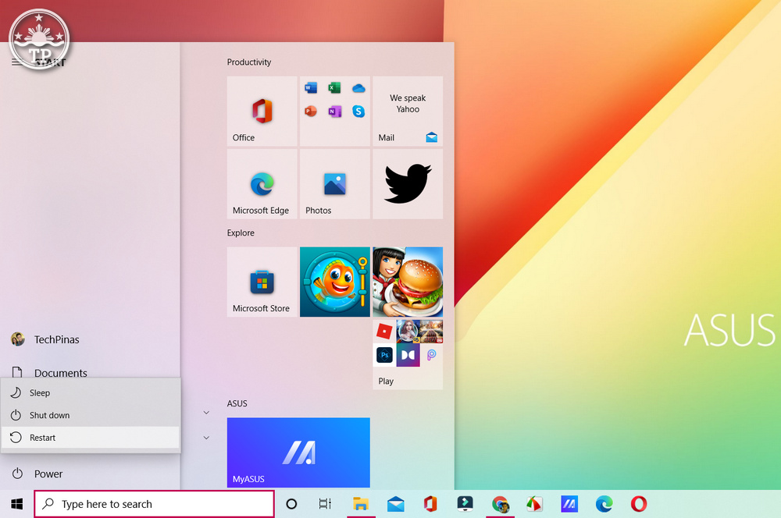Open MyASUS from the taskbar
The height and width of the screenshot is (518, 781).
569,504
